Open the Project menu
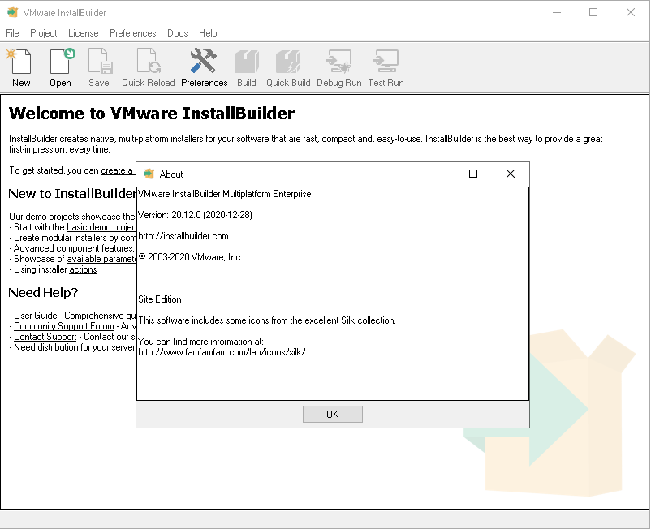 tap(44, 33)
